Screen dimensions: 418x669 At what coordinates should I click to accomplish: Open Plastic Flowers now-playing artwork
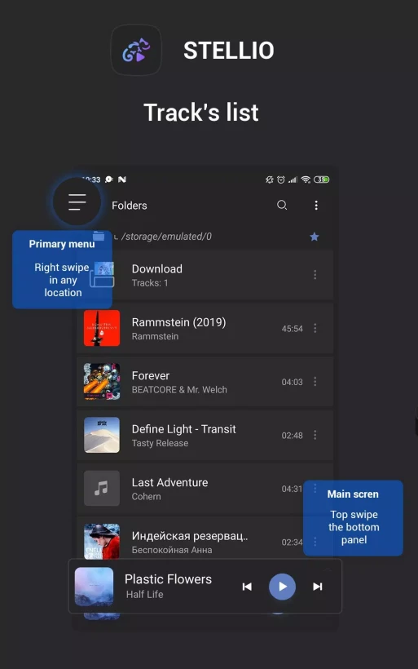pyautogui.click(x=95, y=587)
